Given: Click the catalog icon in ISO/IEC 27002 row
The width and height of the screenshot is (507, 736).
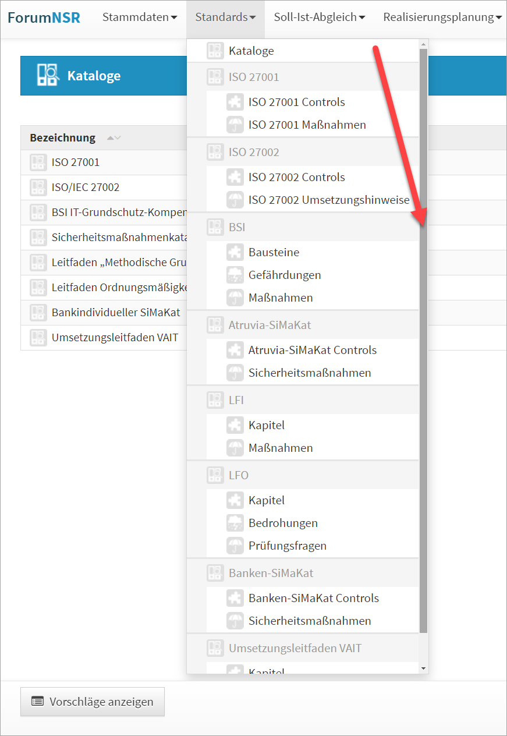Looking at the screenshot, I should pyautogui.click(x=38, y=187).
